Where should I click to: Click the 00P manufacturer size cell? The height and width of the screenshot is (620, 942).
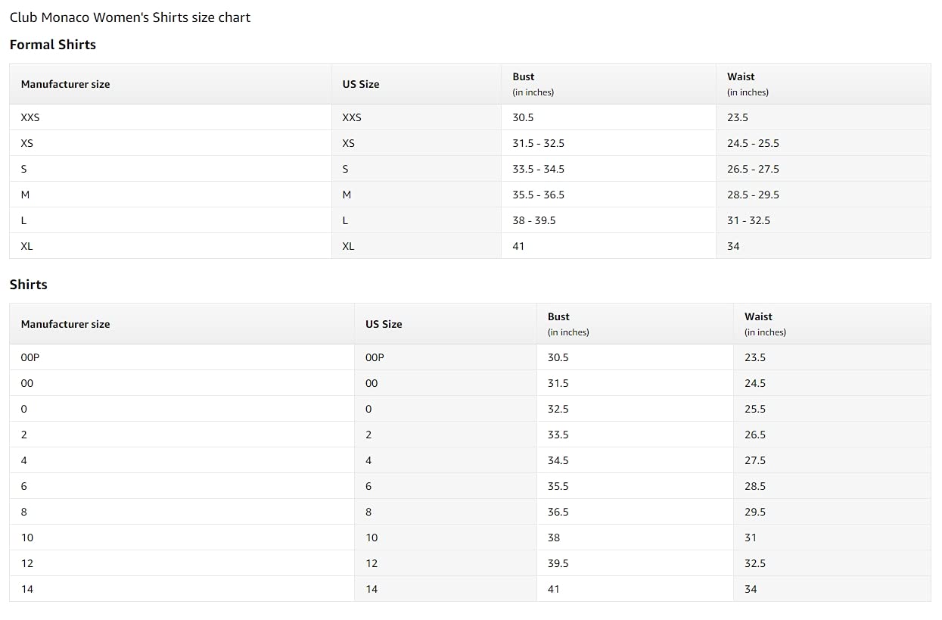click(182, 357)
